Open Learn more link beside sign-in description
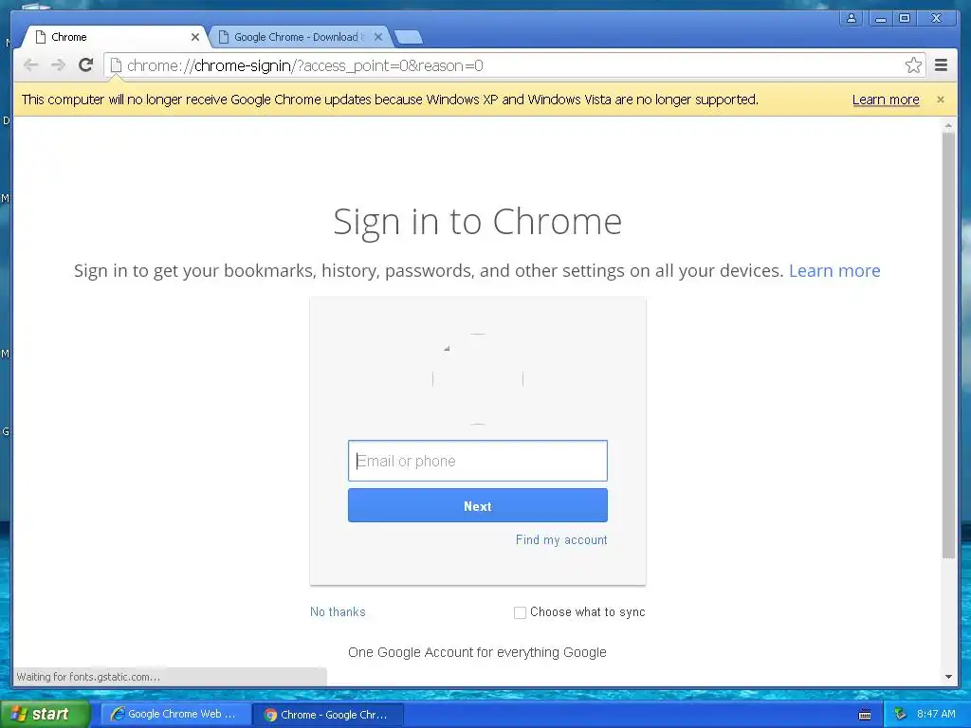 (834, 270)
